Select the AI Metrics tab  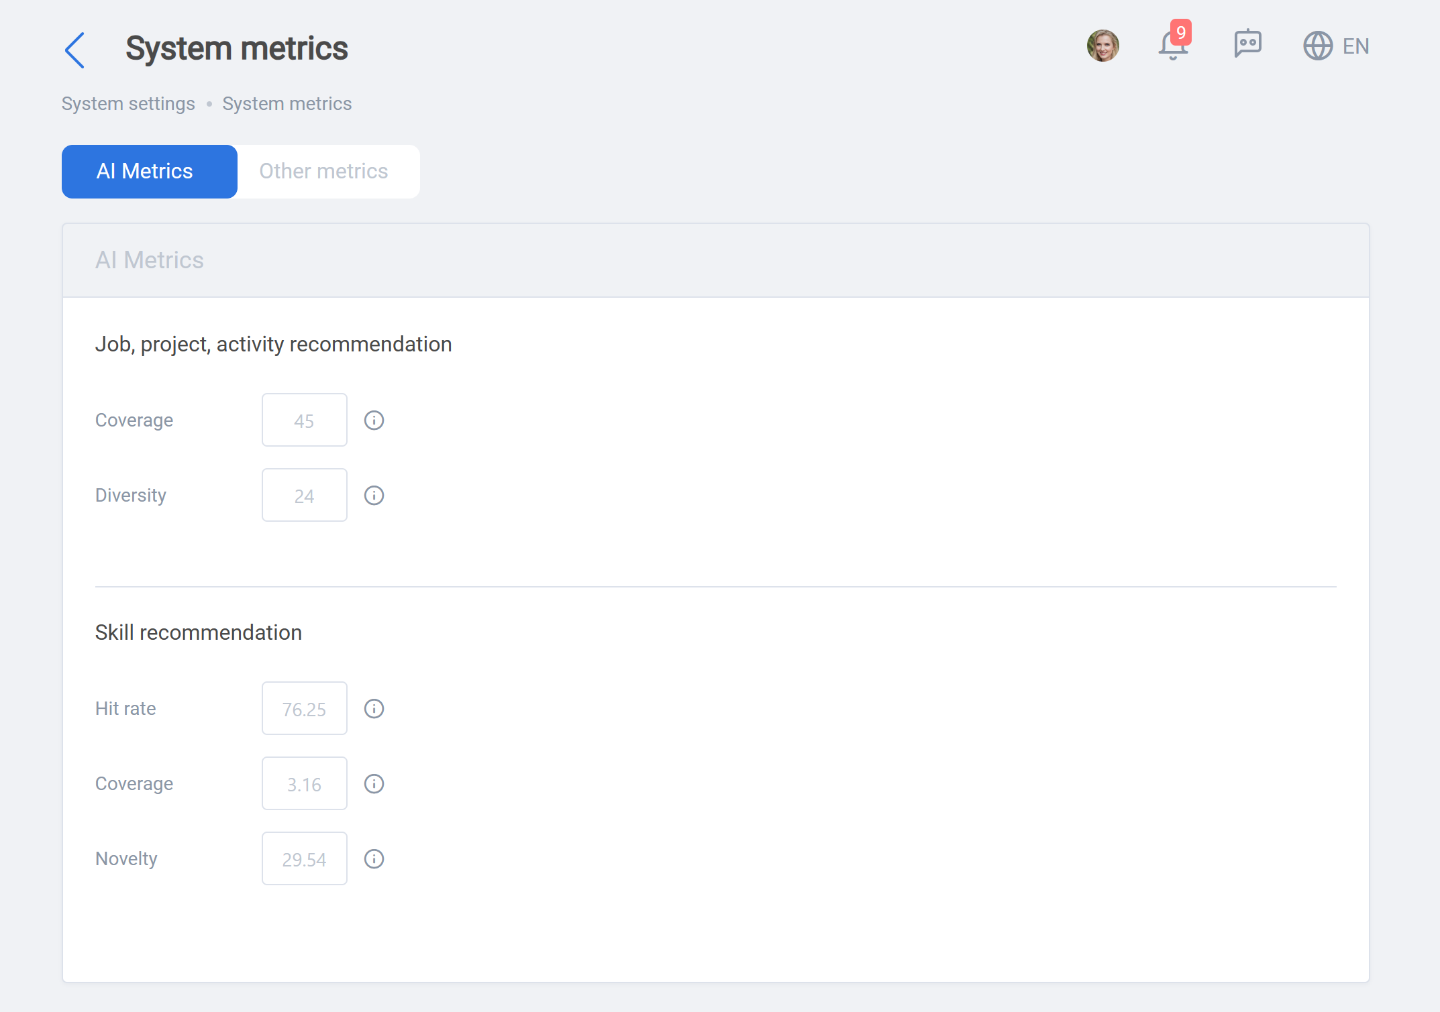150,172
